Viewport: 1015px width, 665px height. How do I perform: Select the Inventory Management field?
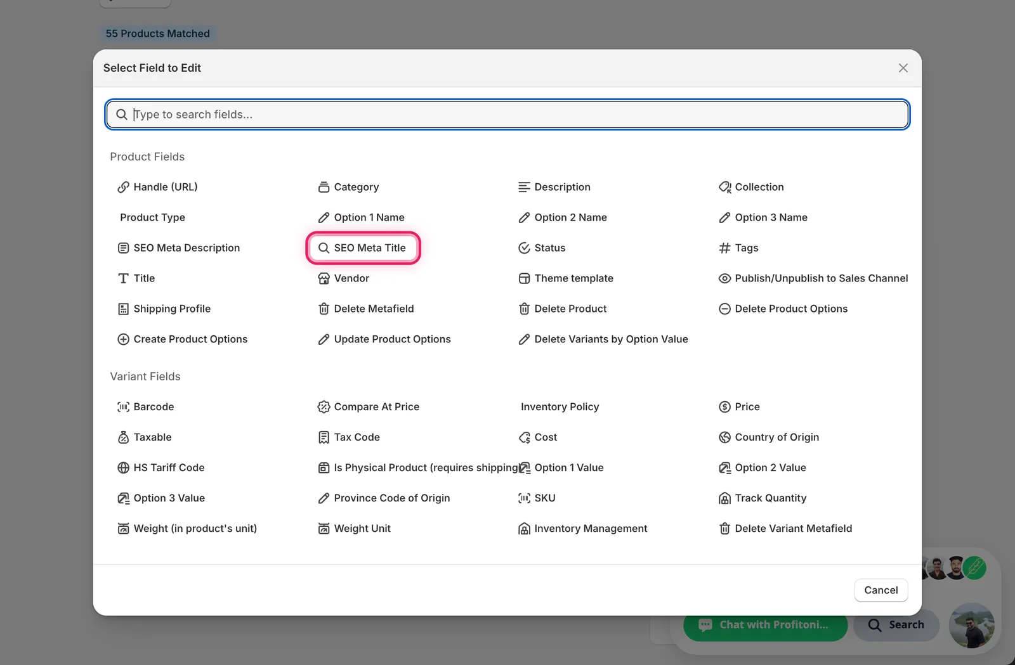tap(583, 529)
